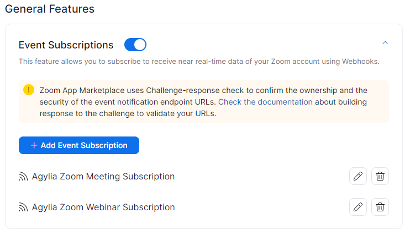This screenshot has height=235, width=410.
Task: Delete the Agylia Zoom Meeting Subscription
Action: click(x=380, y=176)
